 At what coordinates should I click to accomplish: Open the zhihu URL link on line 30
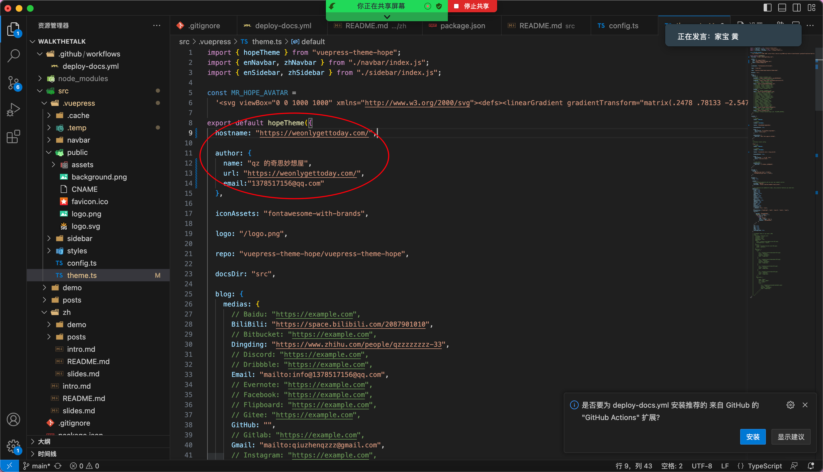[x=359, y=344]
